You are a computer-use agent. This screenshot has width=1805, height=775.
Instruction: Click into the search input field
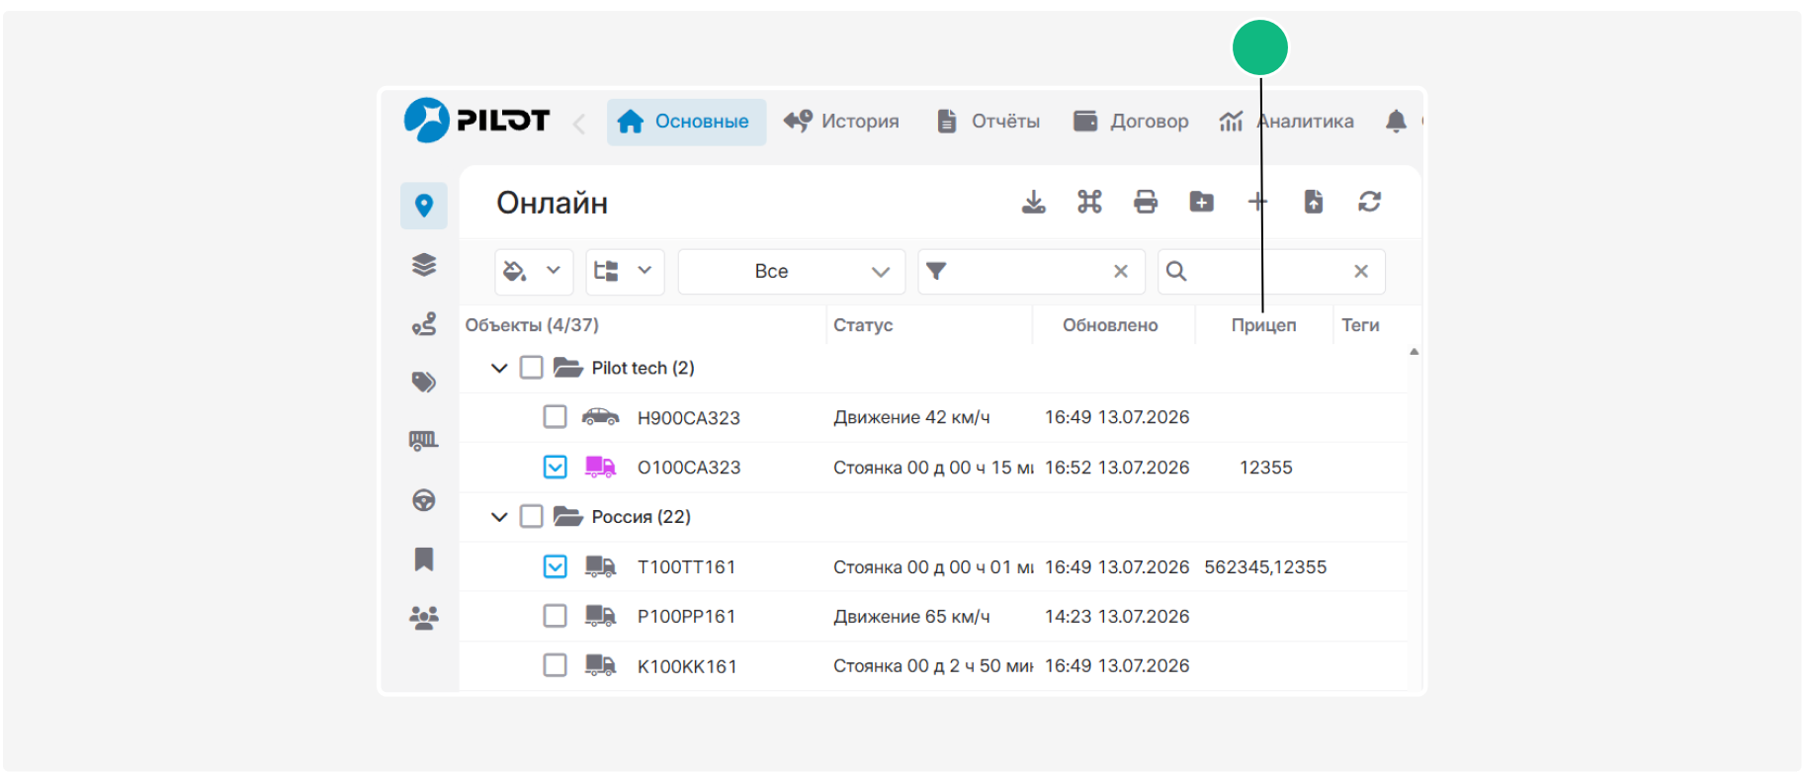[1271, 271]
